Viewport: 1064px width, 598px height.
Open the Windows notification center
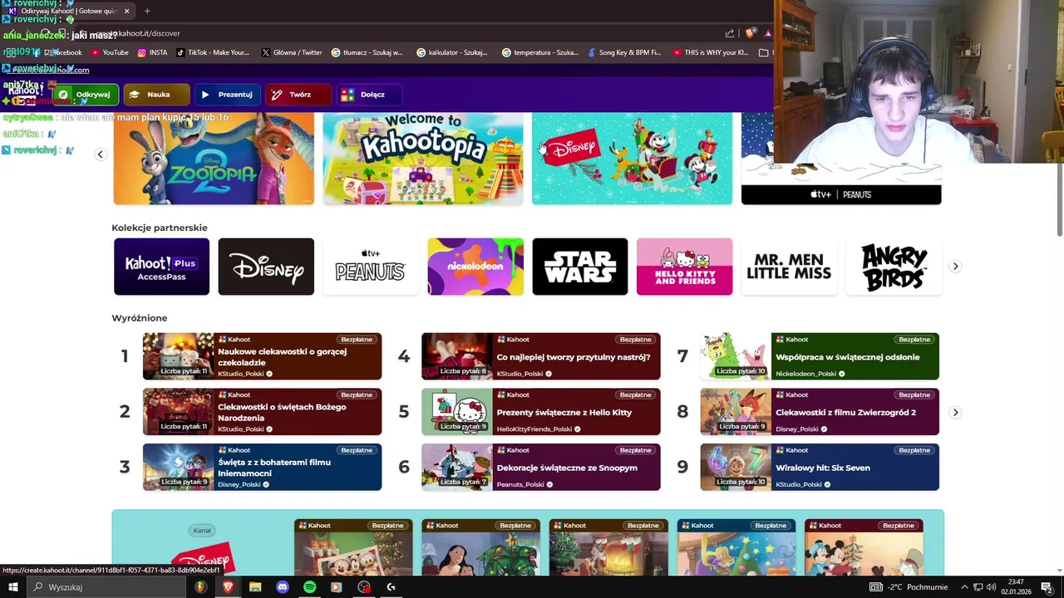tap(1047, 587)
